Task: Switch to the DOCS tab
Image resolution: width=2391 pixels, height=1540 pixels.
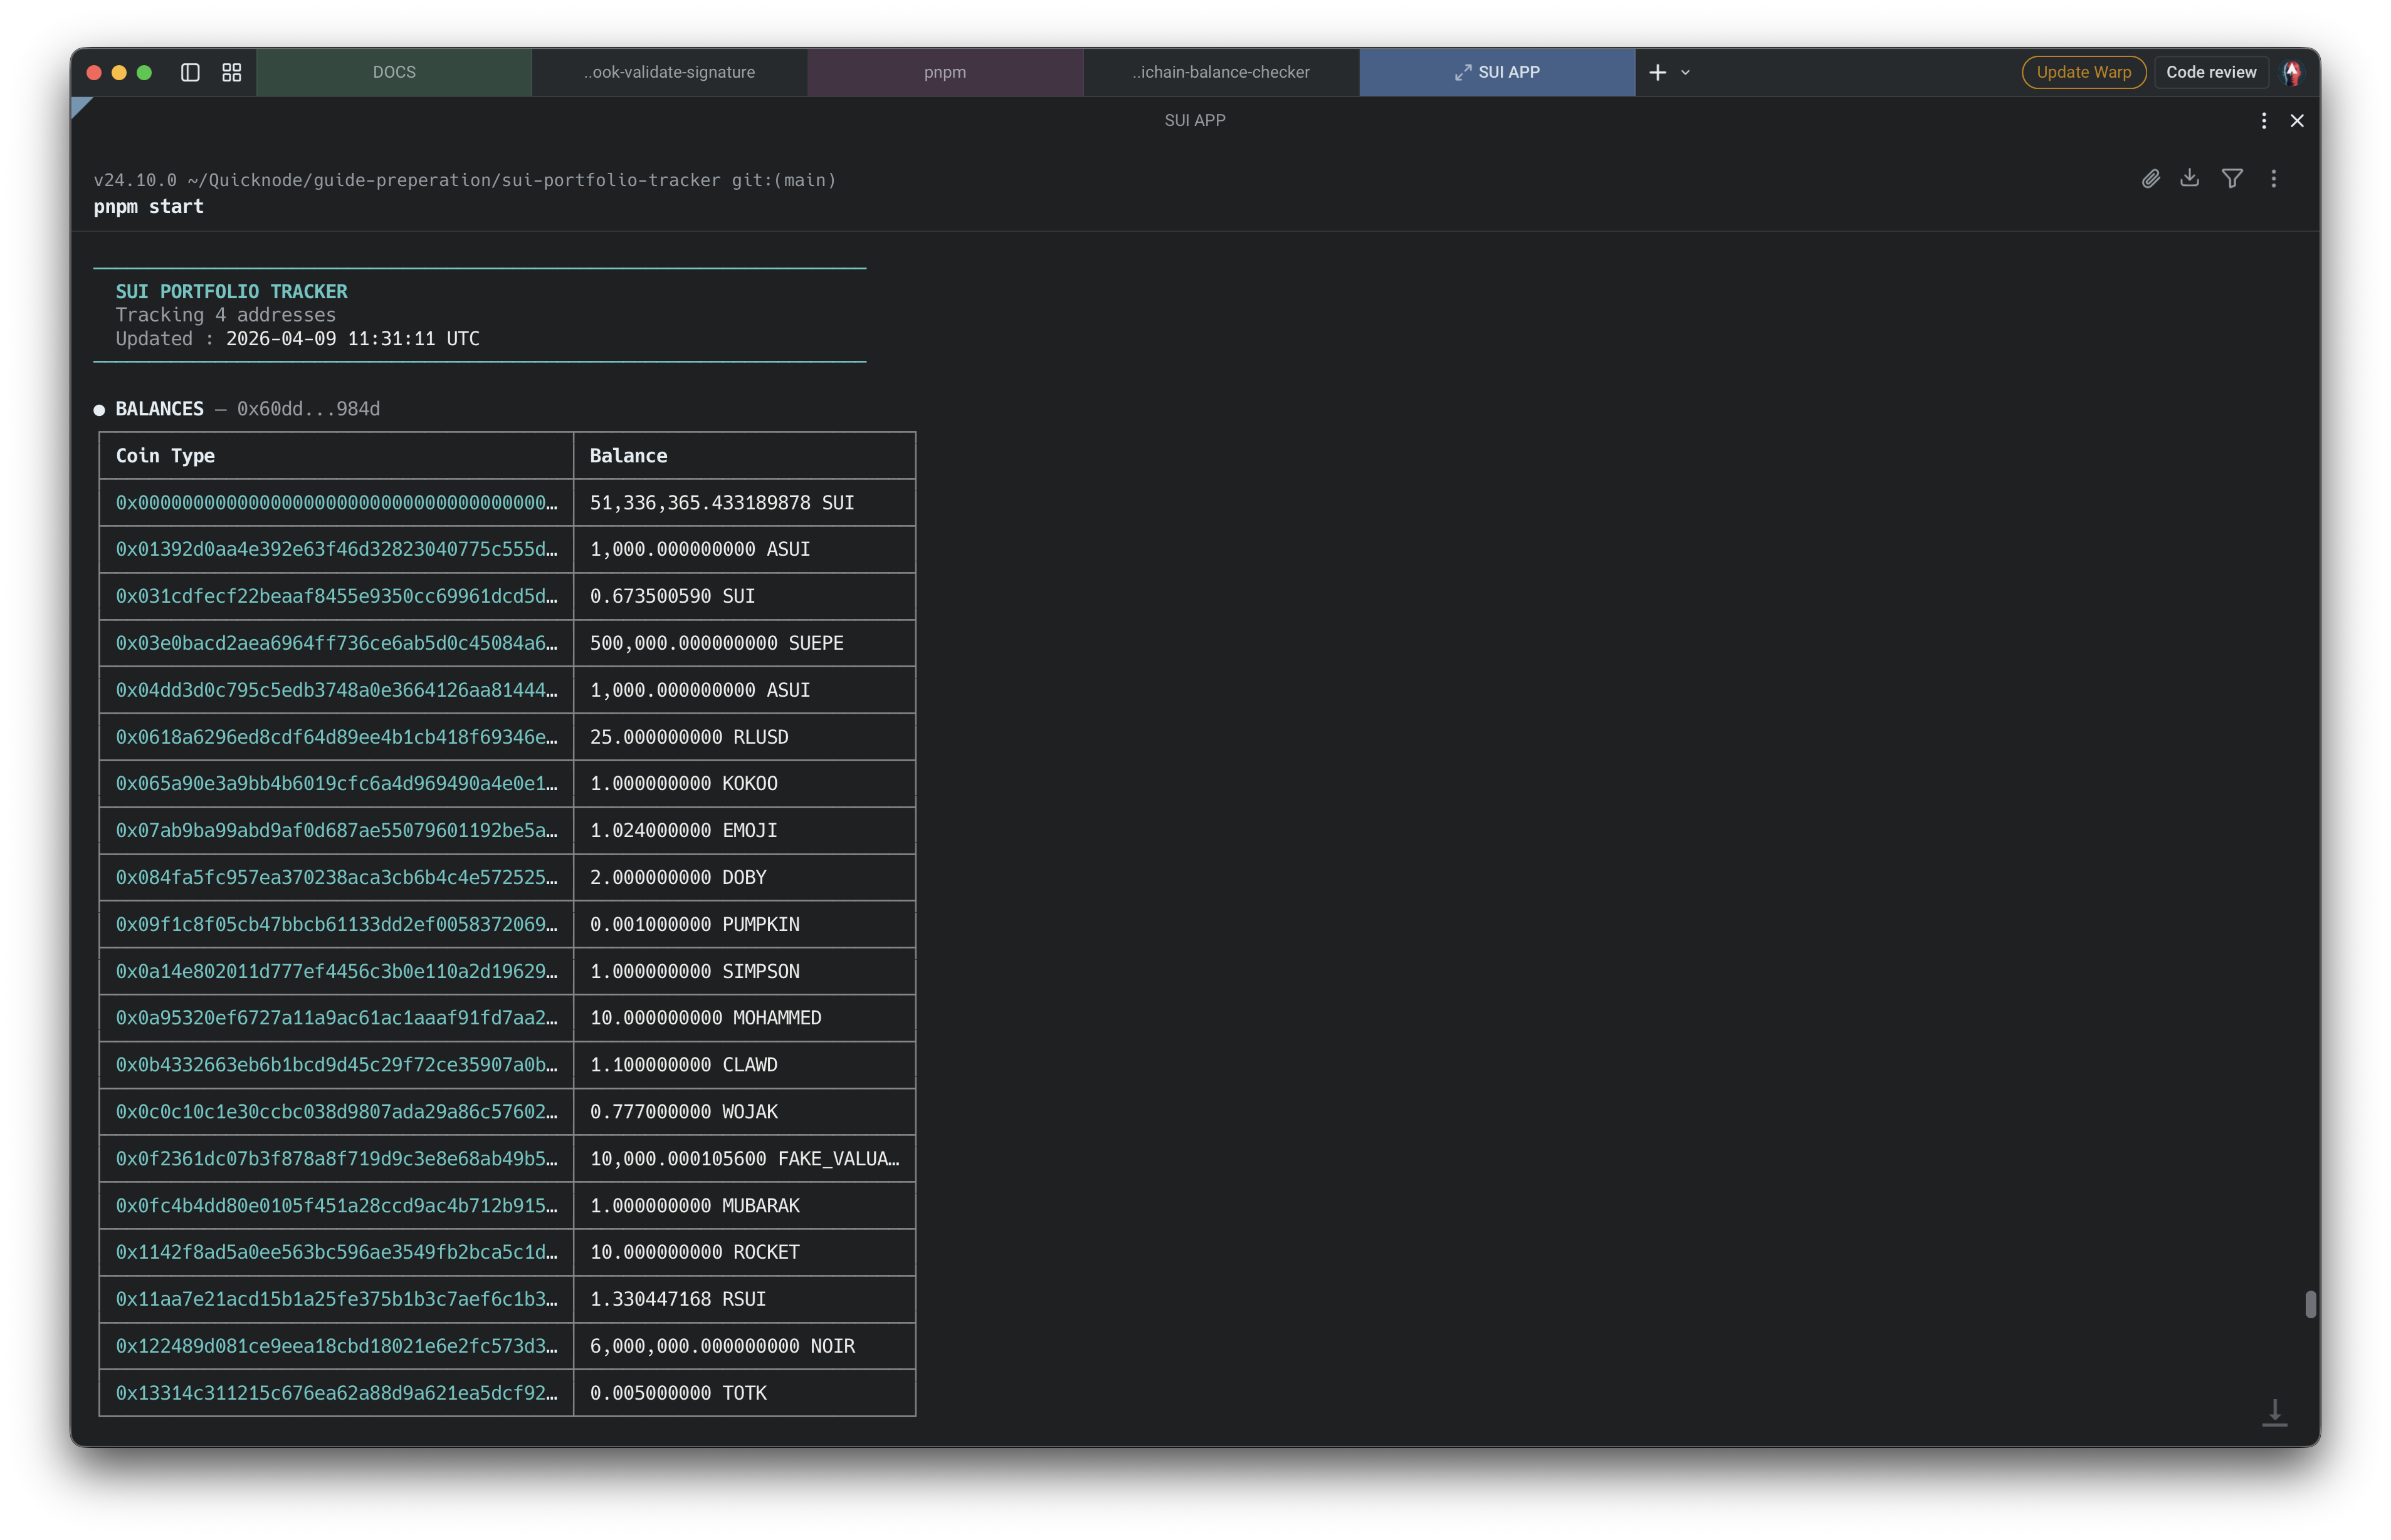Action: [394, 72]
